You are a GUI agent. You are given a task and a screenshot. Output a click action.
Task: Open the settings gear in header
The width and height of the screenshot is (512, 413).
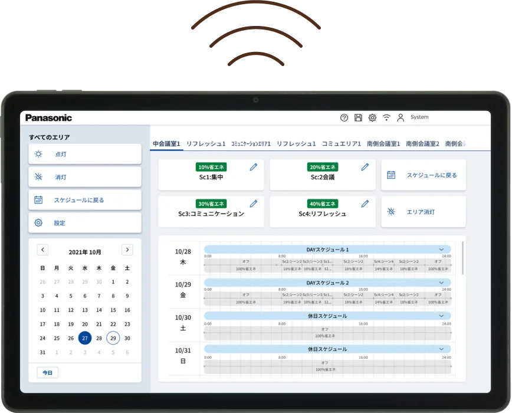(372, 117)
